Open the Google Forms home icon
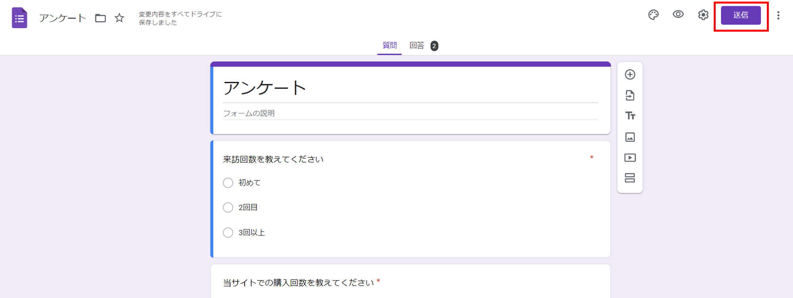The width and height of the screenshot is (793, 298). coord(19,18)
